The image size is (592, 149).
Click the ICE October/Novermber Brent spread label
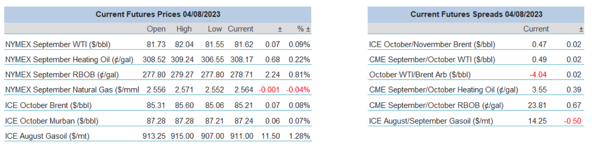click(432, 45)
